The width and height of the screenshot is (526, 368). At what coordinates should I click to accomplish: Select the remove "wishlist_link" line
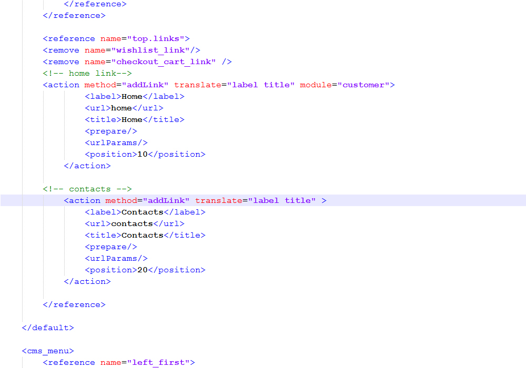click(122, 50)
